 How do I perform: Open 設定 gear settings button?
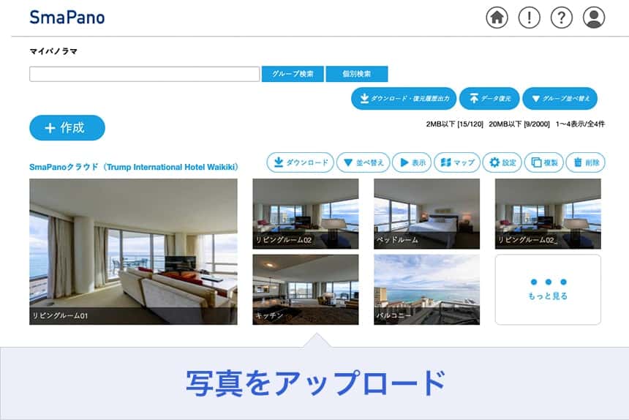(x=502, y=162)
